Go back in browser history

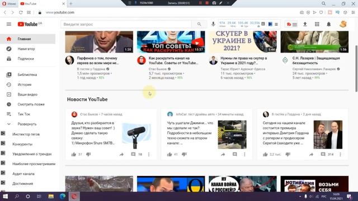click(x=5, y=12)
